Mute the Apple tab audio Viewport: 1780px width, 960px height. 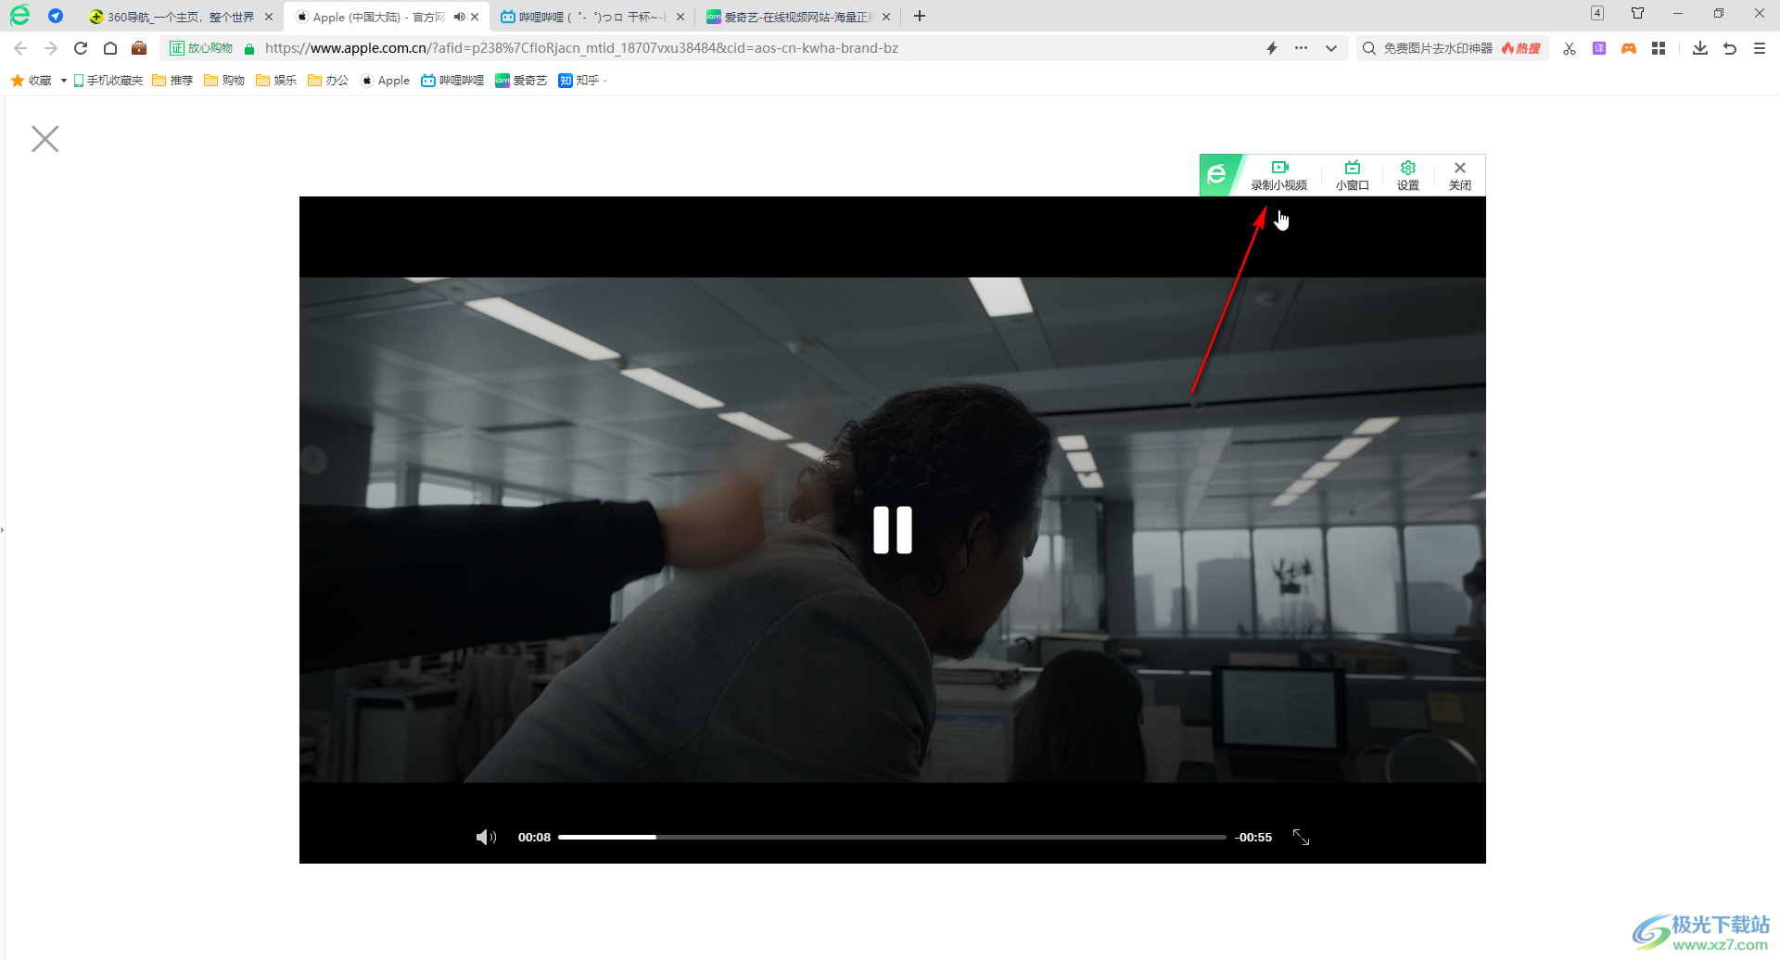point(459,17)
